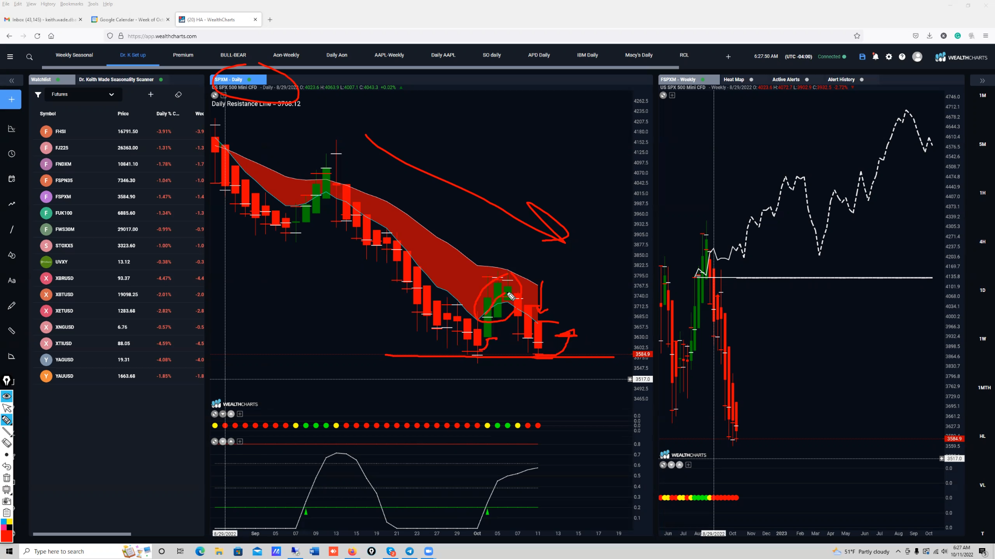
Task: Select the 1MTH timeframe button
Action: [x=984, y=388]
